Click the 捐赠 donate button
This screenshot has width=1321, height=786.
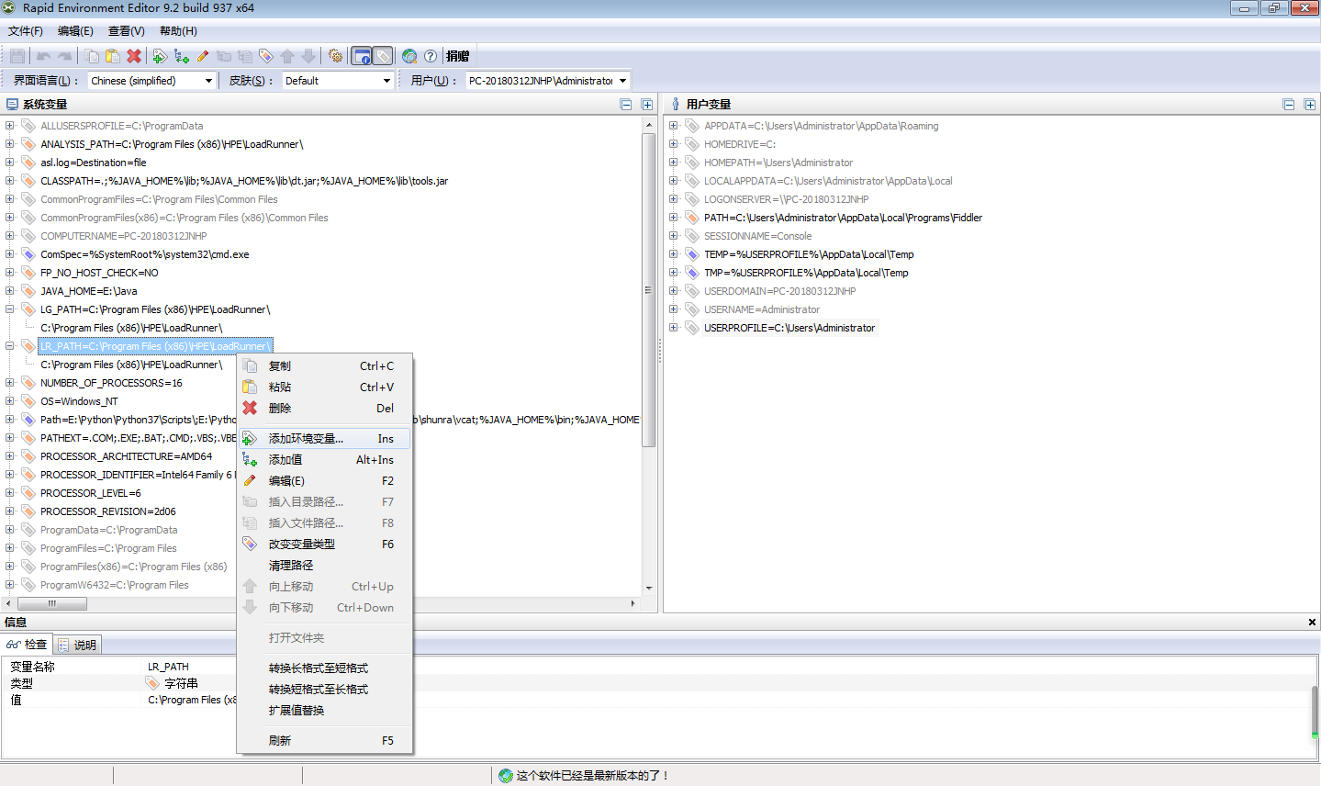point(458,55)
